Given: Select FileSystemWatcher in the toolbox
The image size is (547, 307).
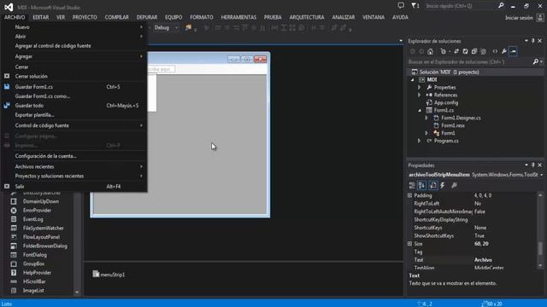Looking at the screenshot, I should 44,228.
